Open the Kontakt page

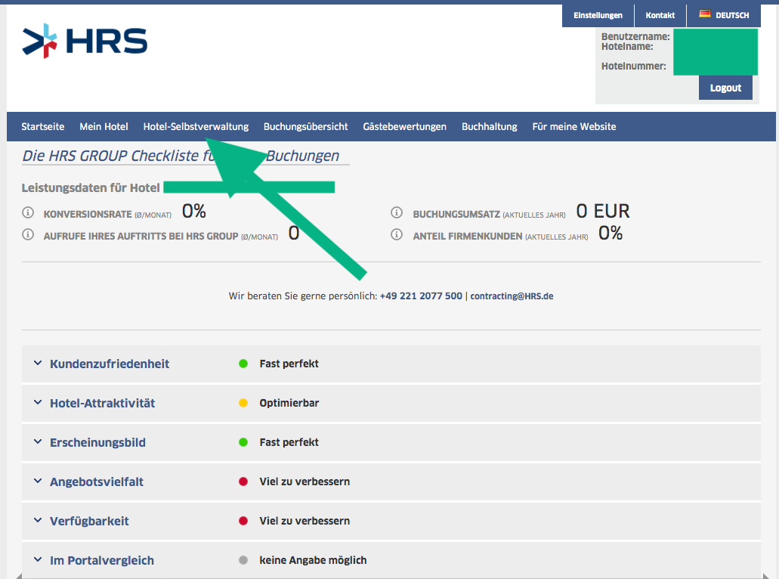point(660,15)
